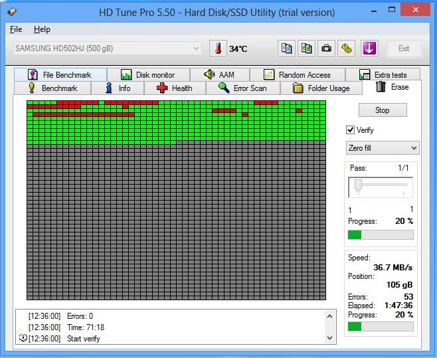
Task: Switch to the Benchmark tab
Action: tap(52, 88)
